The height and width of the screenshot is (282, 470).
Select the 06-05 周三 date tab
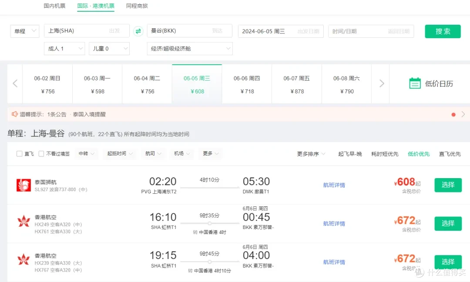(197, 84)
